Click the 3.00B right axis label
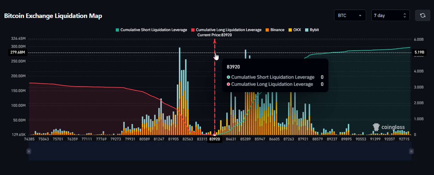This screenshot has width=434, height=175. tap(419, 87)
